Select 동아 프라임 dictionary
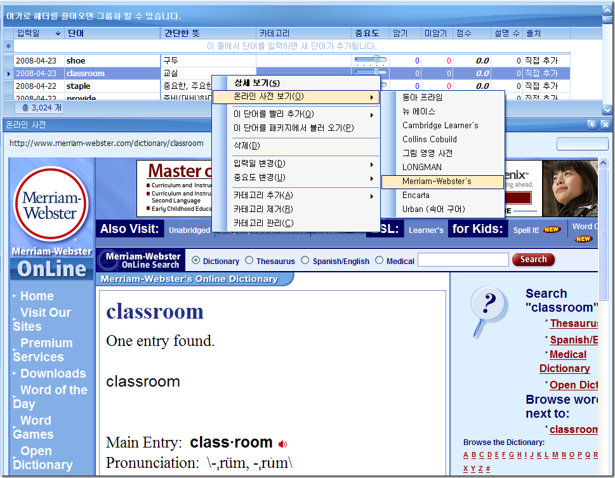The height and width of the screenshot is (478, 615). pos(442,97)
